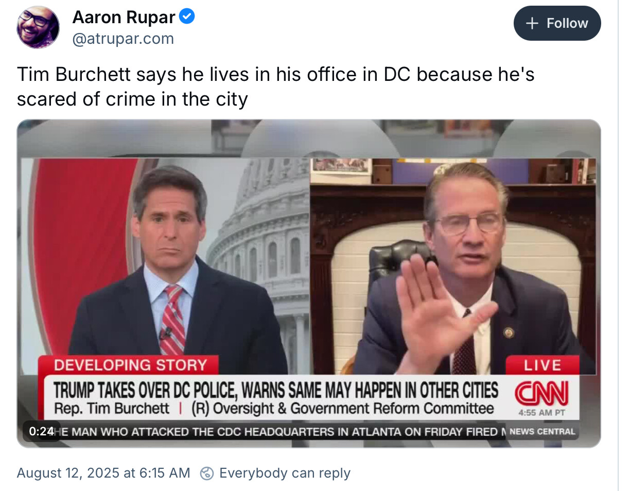Click the red LIVE badge in video

coord(542,365)
